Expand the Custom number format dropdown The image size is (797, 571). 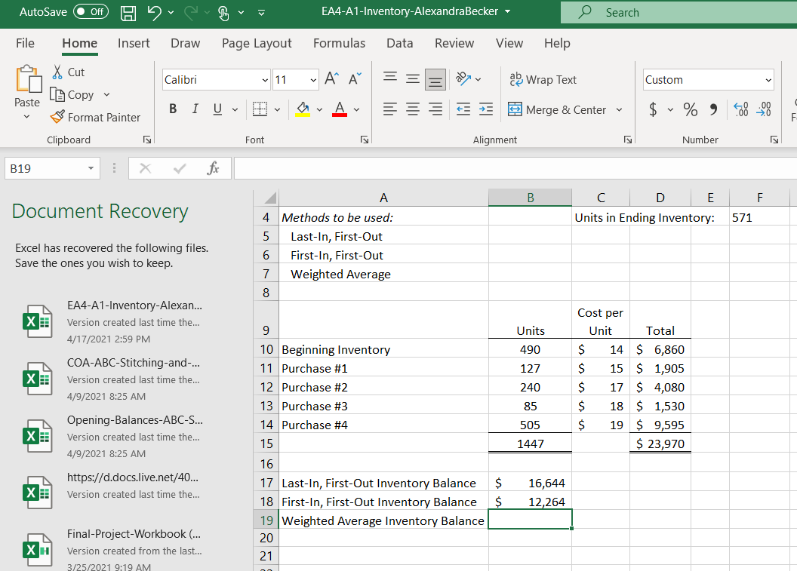point(768,80)
